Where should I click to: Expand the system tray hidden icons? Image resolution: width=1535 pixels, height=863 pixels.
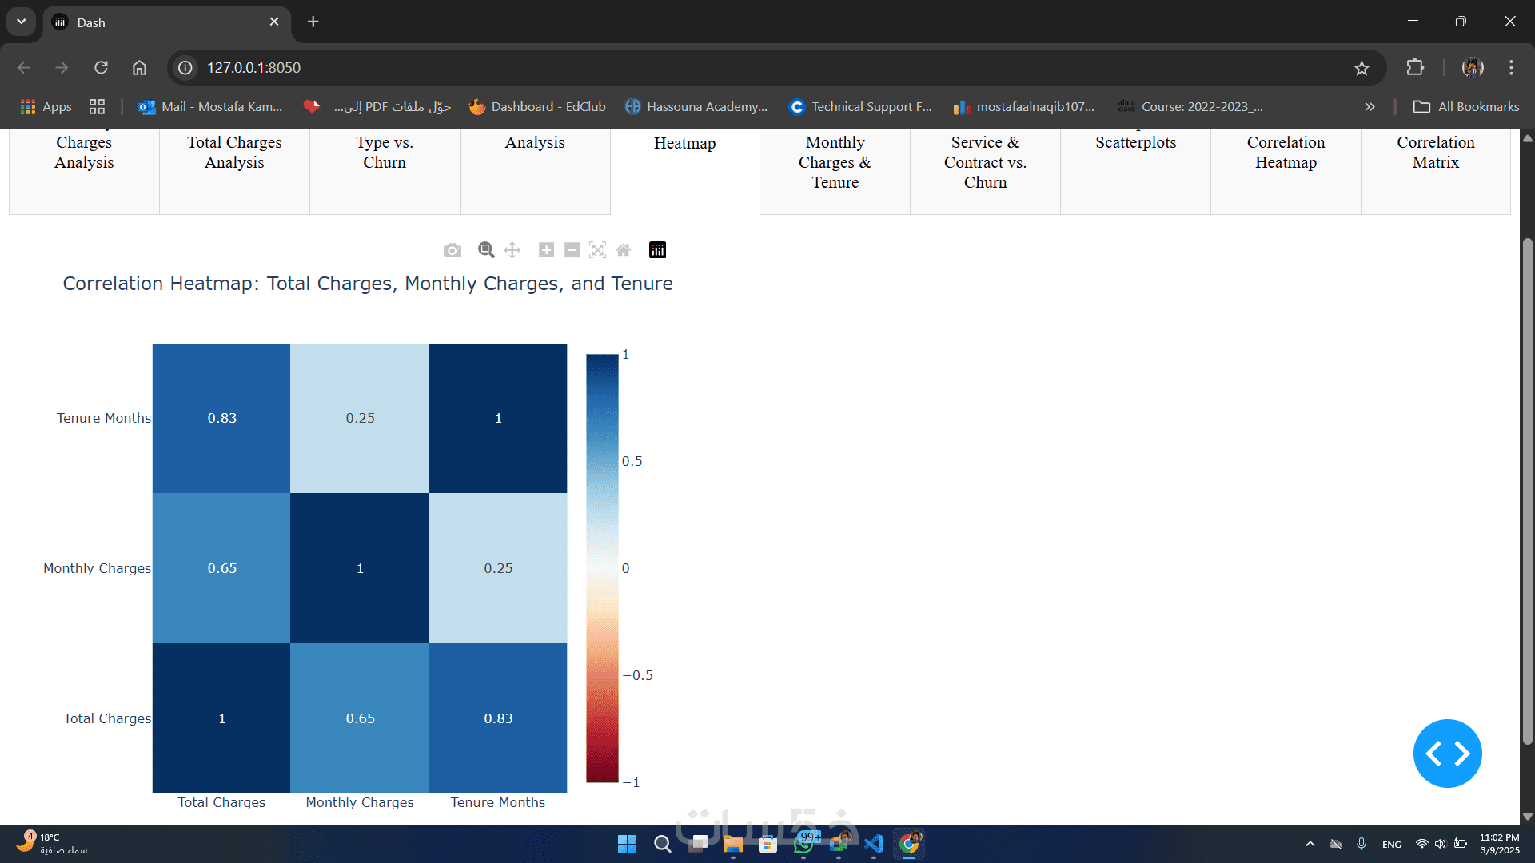(1310, 844)
